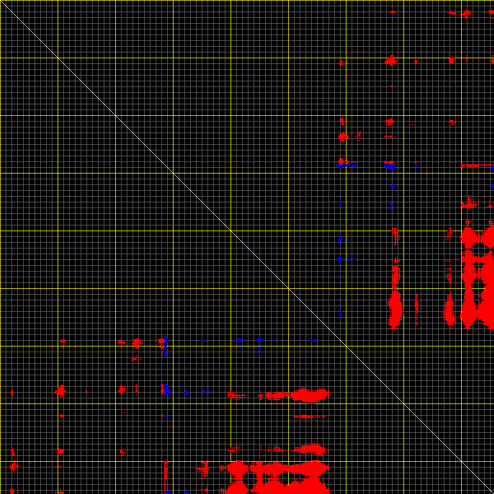Click the blue dot cluster in the upper-right quadrant
The width and height of the screenshot is (494, 494).
tap(391, 166)
